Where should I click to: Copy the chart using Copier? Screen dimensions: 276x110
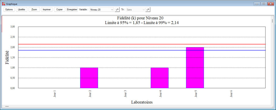59,9
